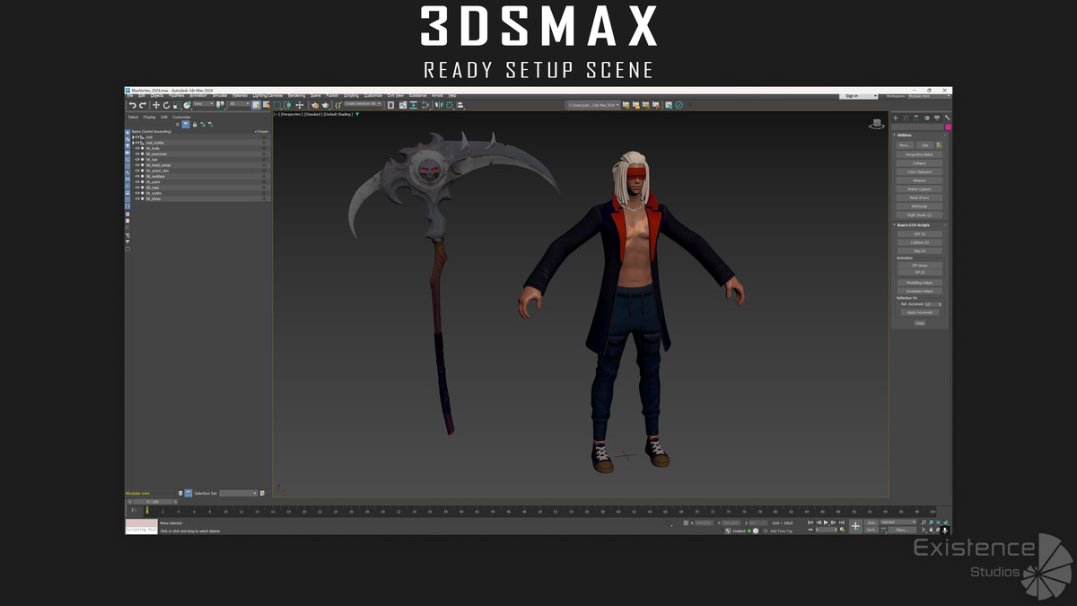The image size is (1077, 606).
Task: Switch to Motion panel icon
Action: click(x=927, y=118)
